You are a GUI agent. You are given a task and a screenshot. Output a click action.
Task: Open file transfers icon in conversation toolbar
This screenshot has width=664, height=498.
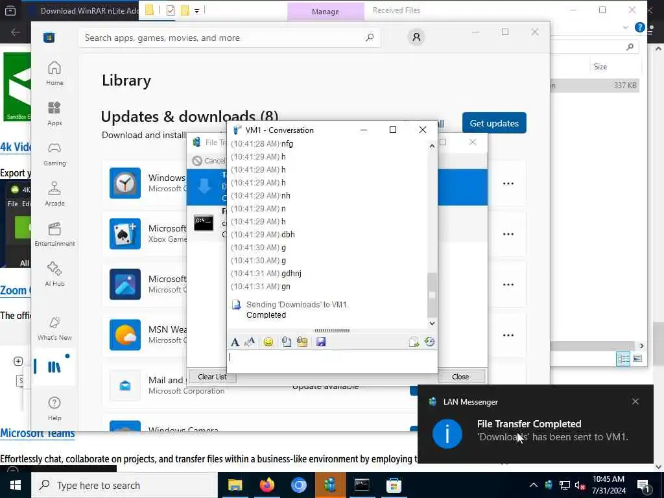(x=414, y=342)
